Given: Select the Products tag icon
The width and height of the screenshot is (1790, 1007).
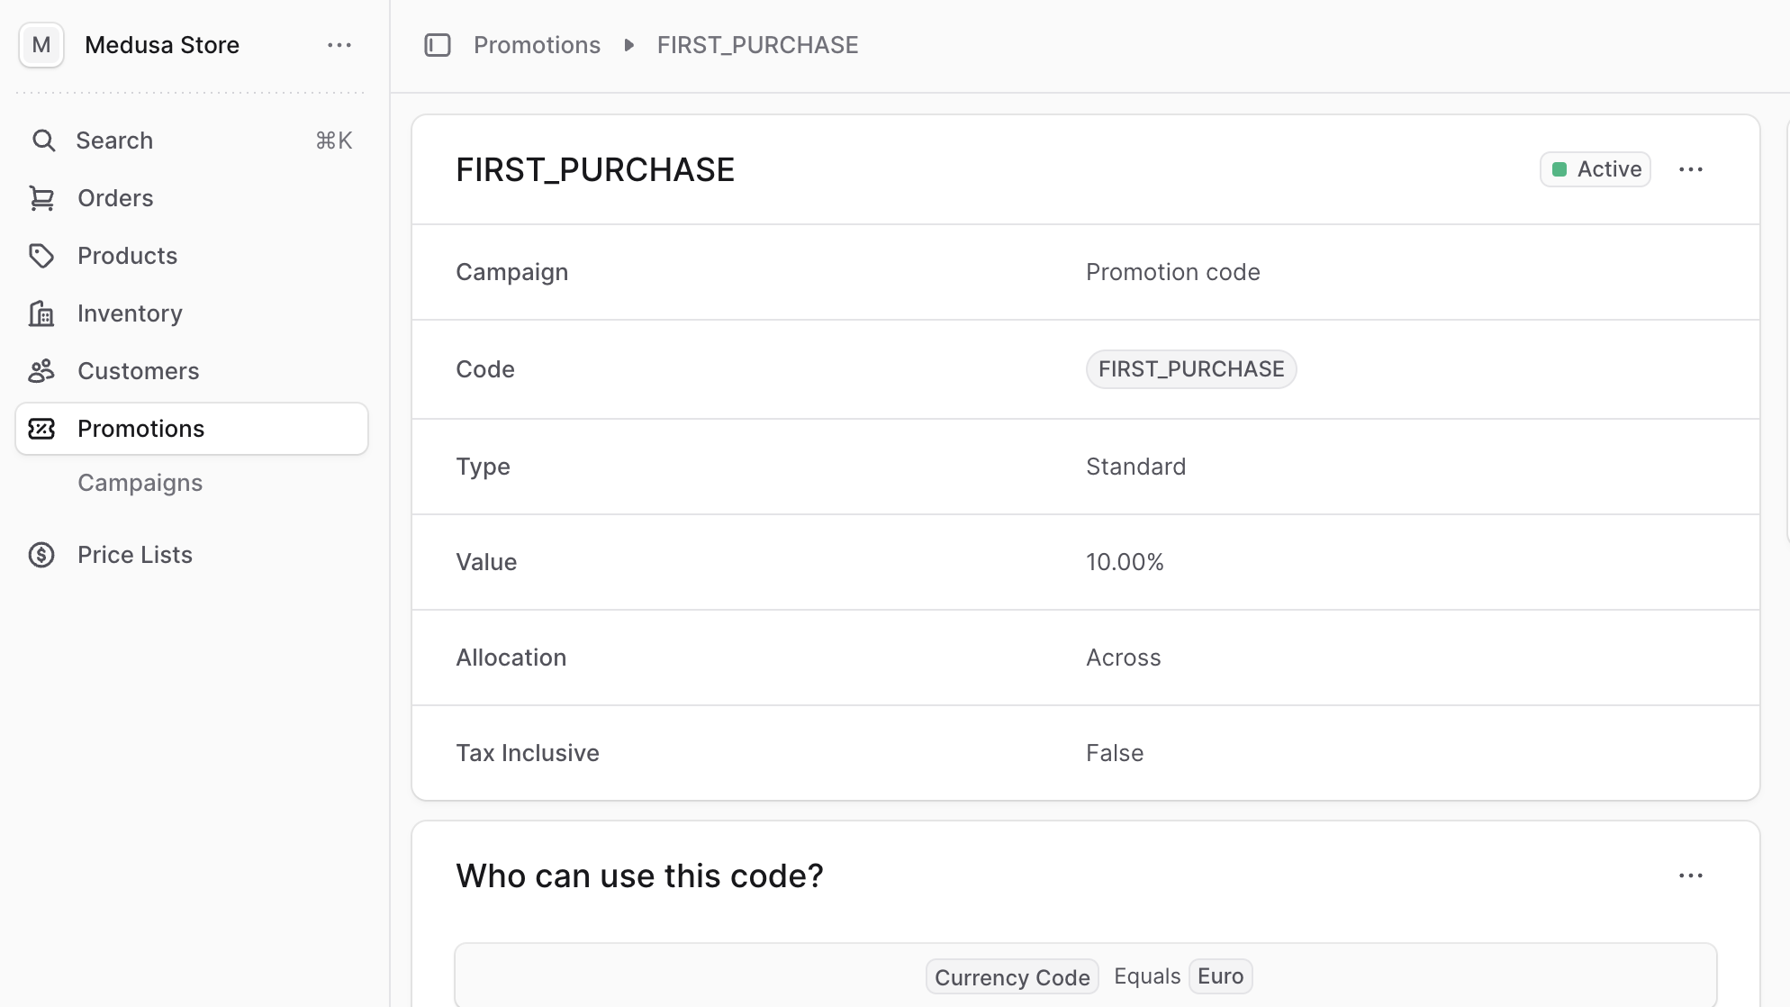Looking at the screenshot, I should click(42, 255).
